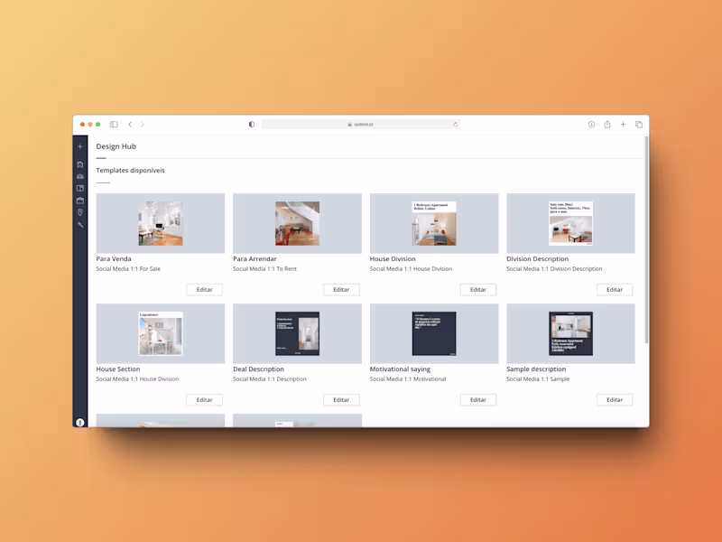Open the user avatar at sidebar bottom
Image resolution: width=722 pixels, height=542 pixels.
[80, 422]
